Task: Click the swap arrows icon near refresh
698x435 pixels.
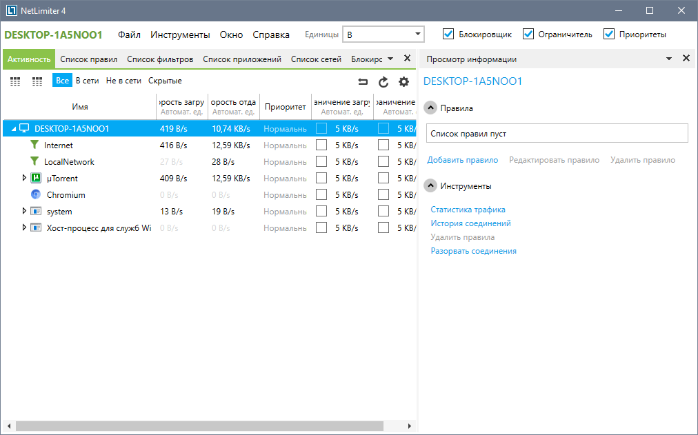Action: (363, 82)
